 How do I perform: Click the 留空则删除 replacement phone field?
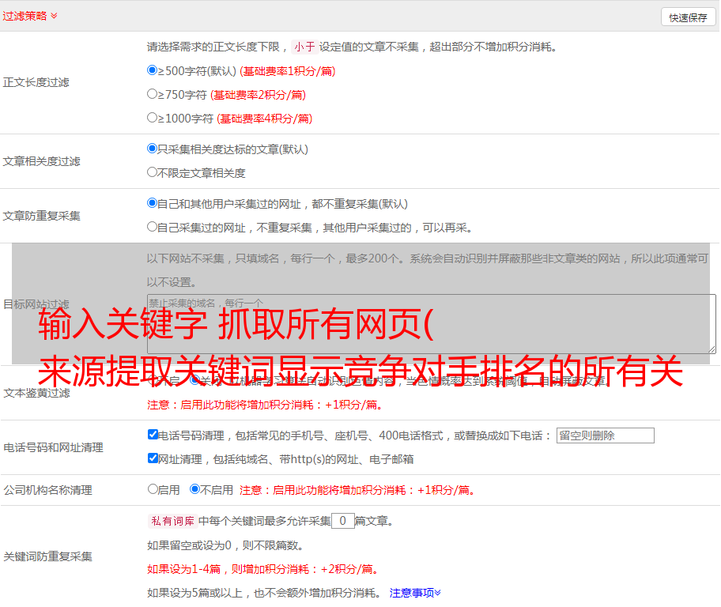(605, 435)
